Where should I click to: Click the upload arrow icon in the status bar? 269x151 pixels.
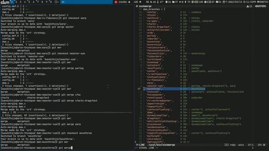tap(140, 2)
